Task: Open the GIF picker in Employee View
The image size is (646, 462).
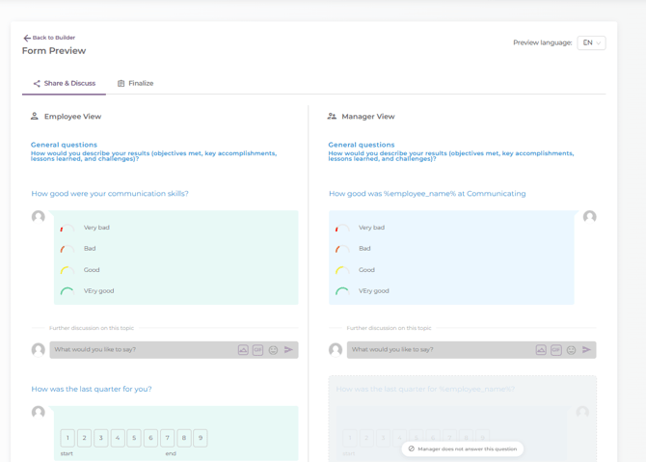Action: click(x=258, y=350)
